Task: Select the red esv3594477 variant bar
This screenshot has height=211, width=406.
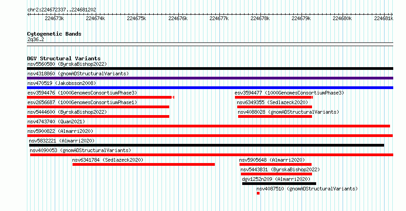Action: click(274, 97)
